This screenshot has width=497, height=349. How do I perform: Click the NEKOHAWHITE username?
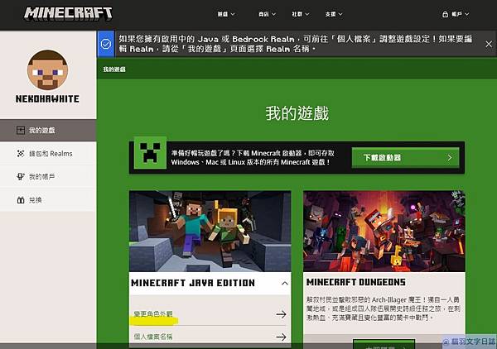[47, 99]
